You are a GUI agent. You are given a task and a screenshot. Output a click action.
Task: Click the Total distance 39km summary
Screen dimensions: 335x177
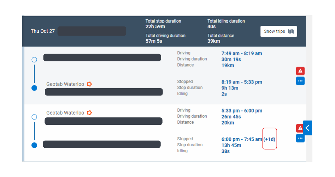click(x=221, y=38)
